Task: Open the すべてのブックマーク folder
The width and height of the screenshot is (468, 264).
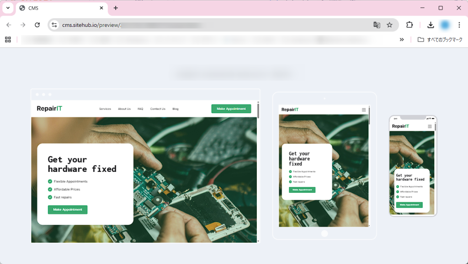Action: 440,40
